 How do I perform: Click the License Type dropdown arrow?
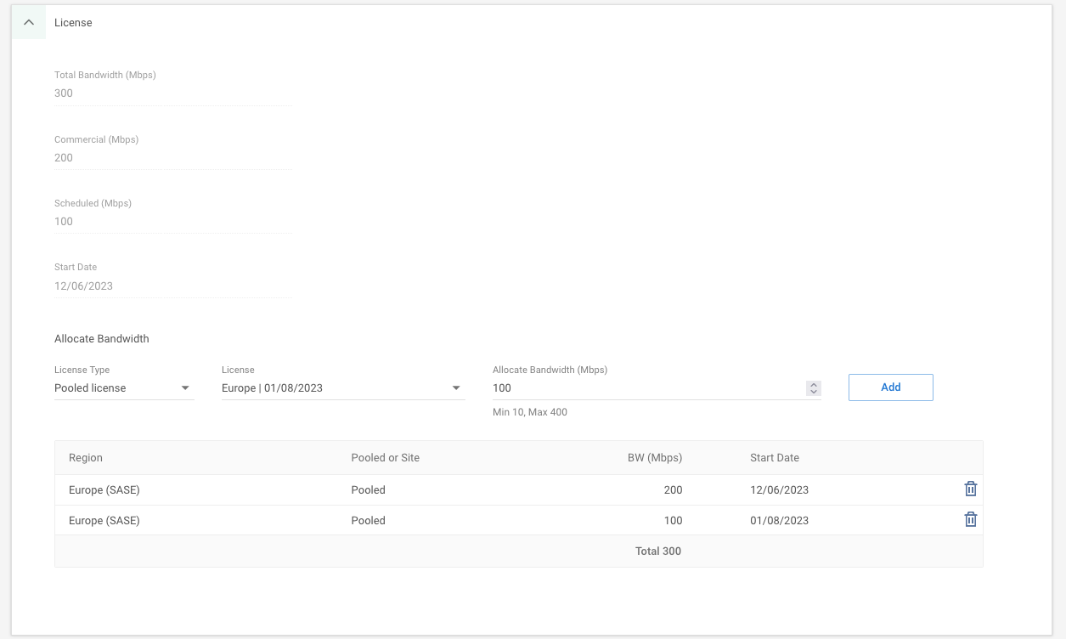click(x=184, y=387)
